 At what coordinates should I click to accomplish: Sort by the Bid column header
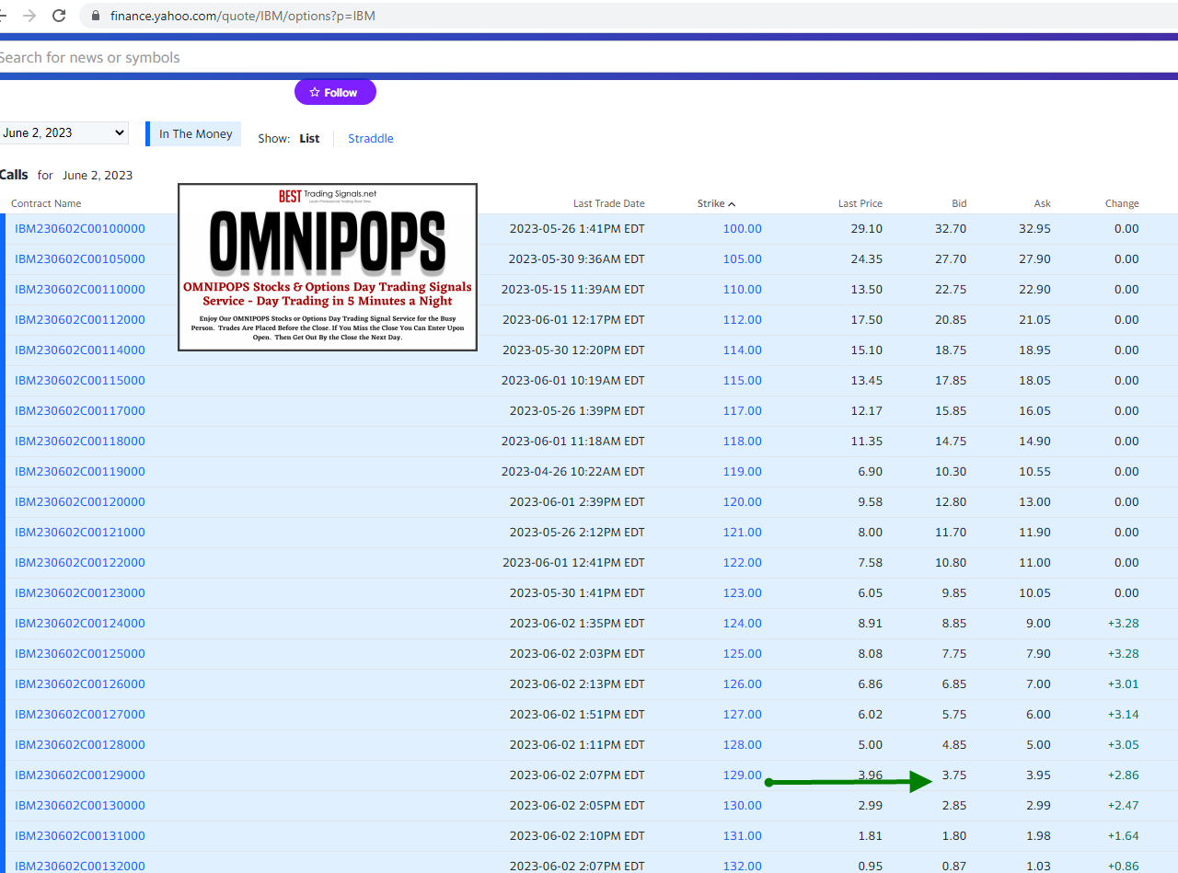(959, 203)
